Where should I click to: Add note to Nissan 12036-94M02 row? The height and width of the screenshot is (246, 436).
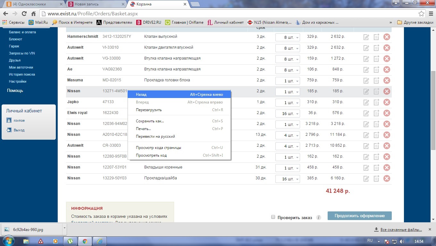377,124
